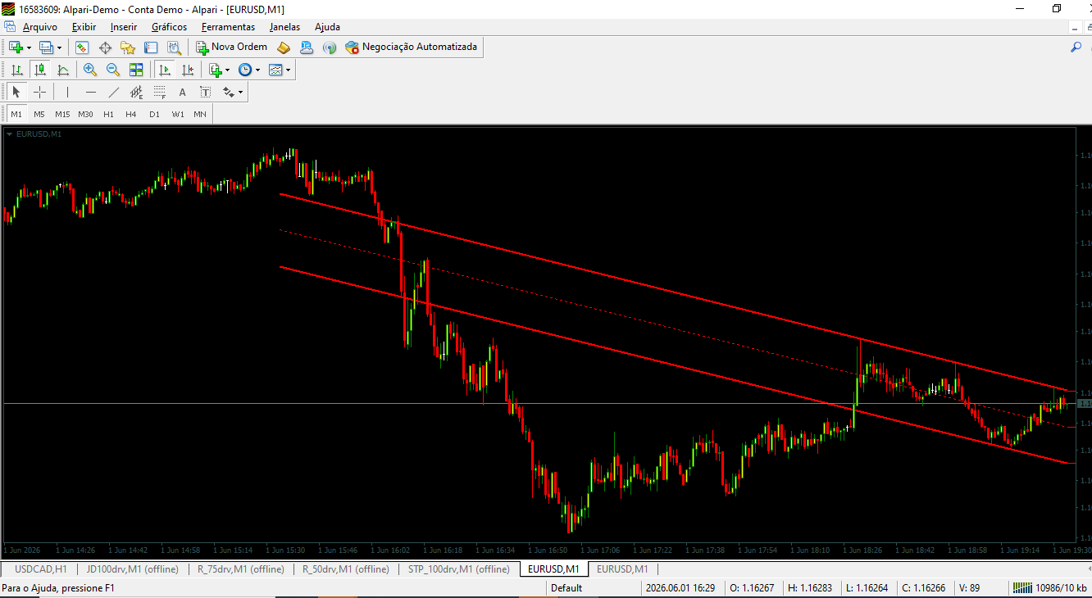1092x598 pixels.
Task: Open the Ferramentas menu
Action: pyautogui.click(x=228, y=27)
